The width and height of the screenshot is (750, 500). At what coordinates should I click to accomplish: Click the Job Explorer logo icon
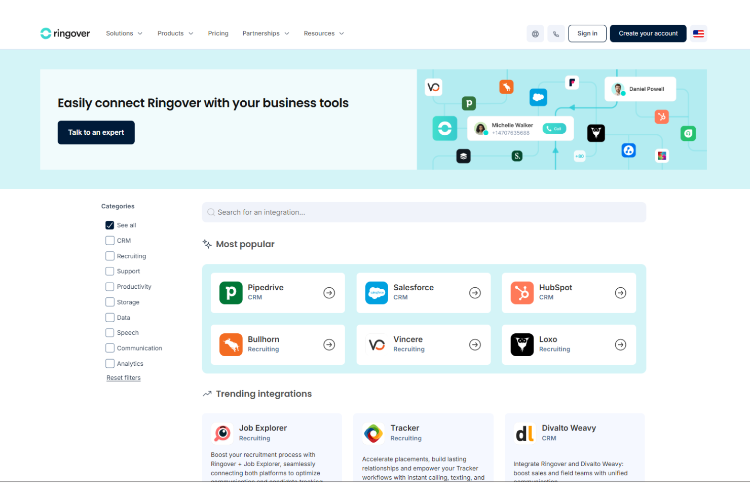pos(222,434)
